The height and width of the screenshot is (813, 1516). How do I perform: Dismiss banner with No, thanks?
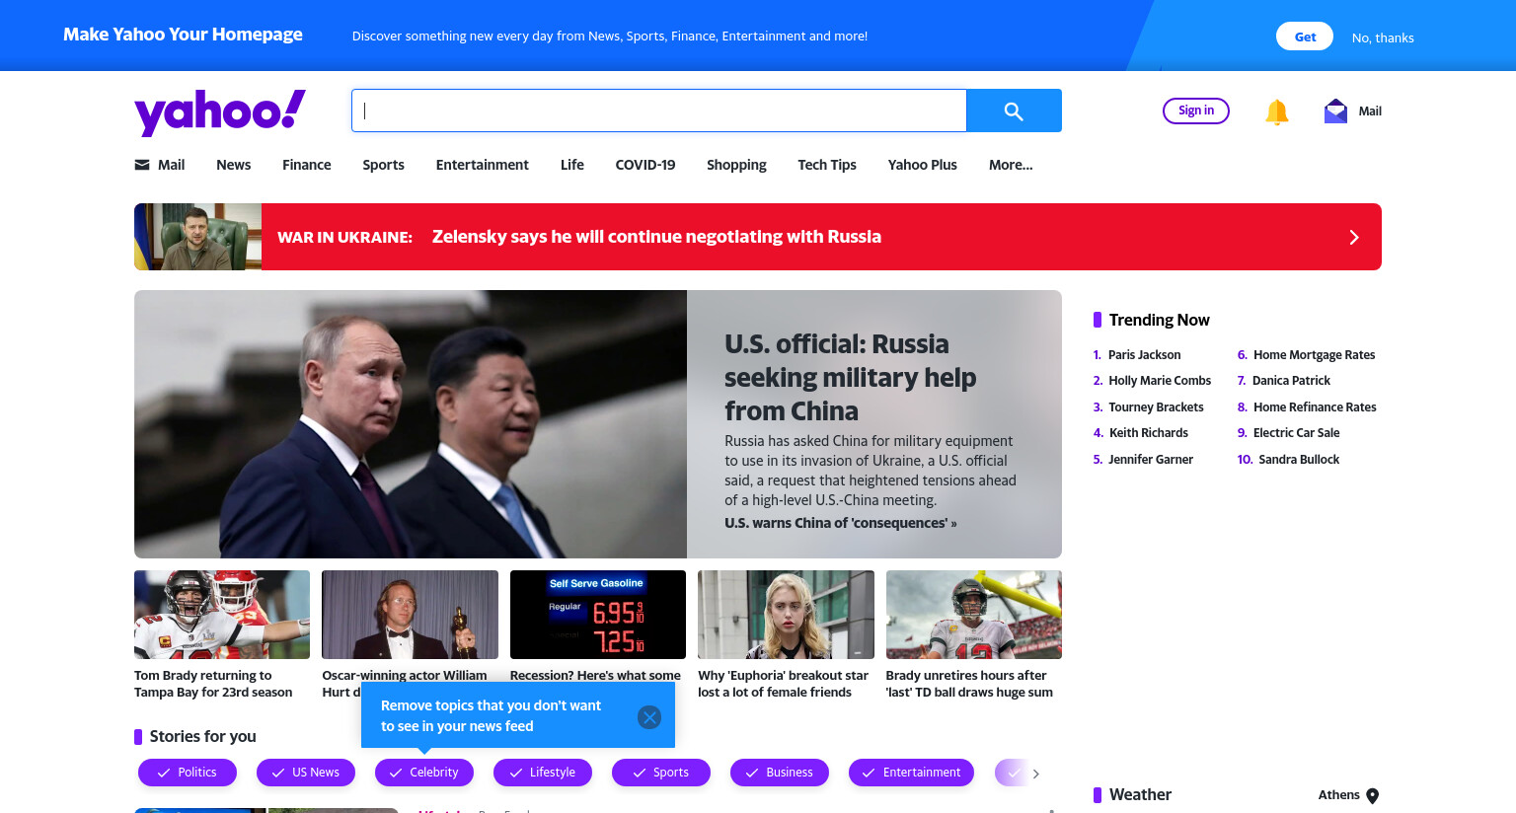[1383, 37]
